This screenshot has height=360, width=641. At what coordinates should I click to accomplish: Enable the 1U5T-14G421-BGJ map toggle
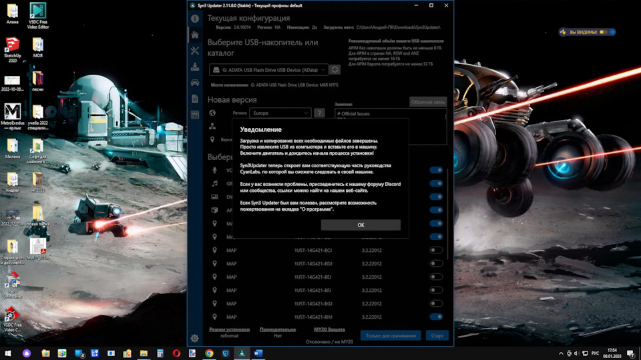(436, 303)
